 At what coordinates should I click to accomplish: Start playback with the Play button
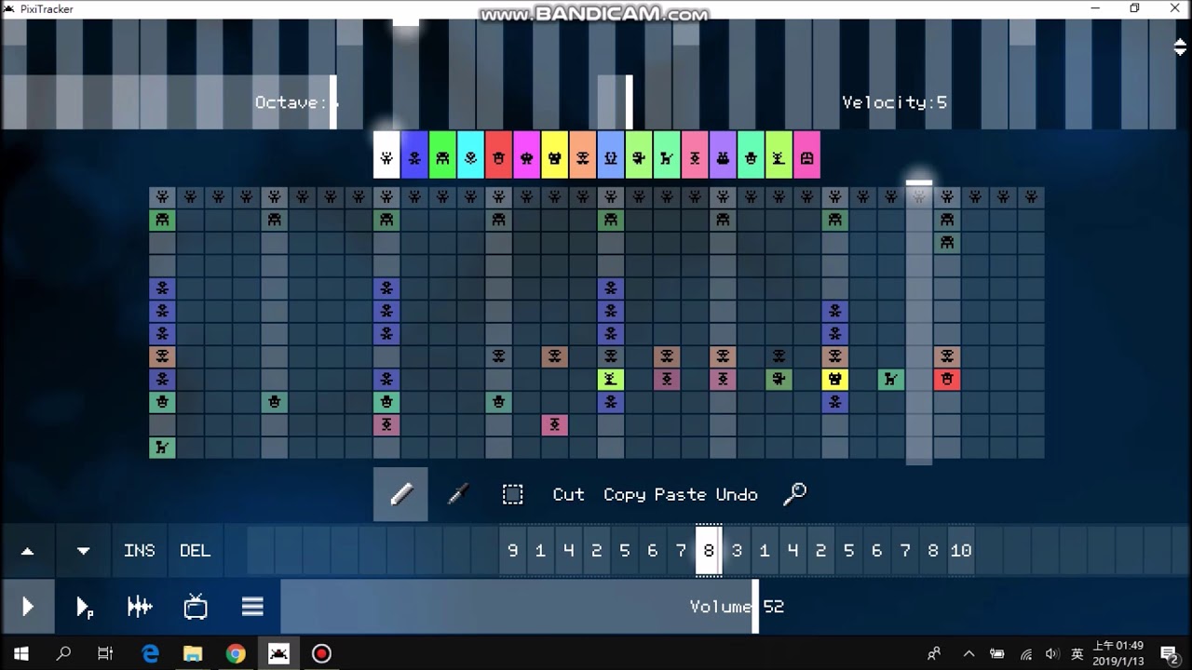[x=28, y=607]
